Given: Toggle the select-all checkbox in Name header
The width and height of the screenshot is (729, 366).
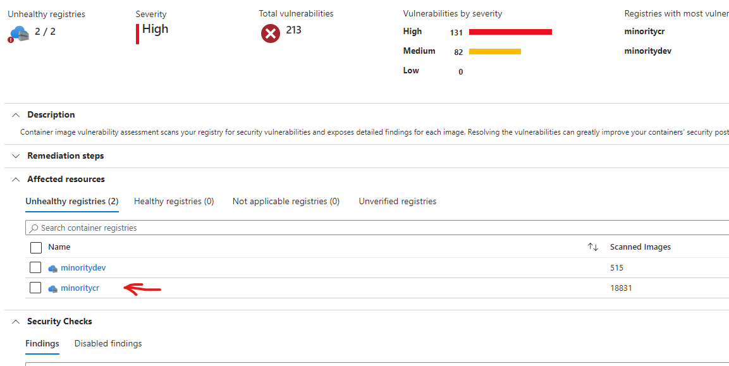Looking at the screenshot, I should click(36, 247).
